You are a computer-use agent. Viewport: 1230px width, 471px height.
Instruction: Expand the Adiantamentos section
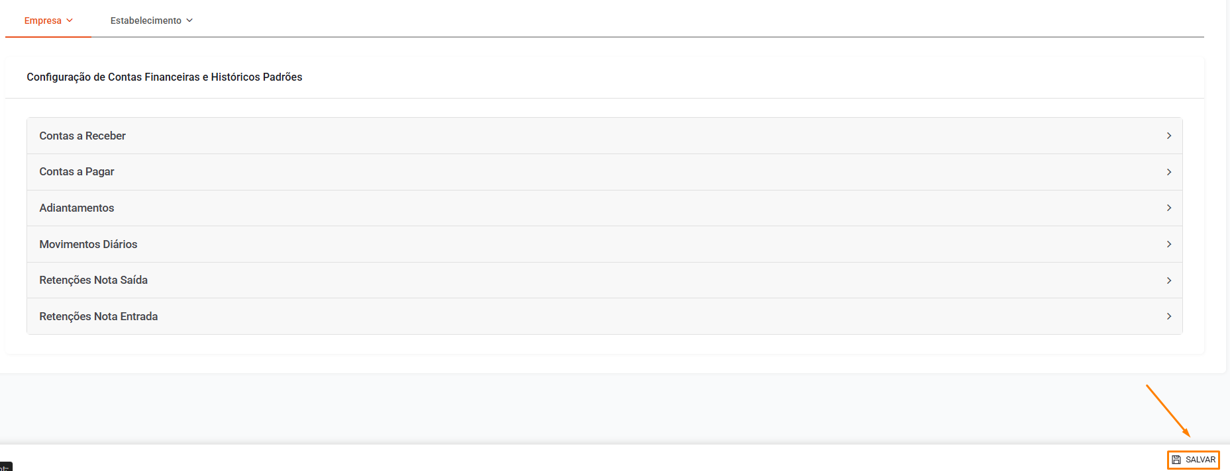tap(77, 208)
